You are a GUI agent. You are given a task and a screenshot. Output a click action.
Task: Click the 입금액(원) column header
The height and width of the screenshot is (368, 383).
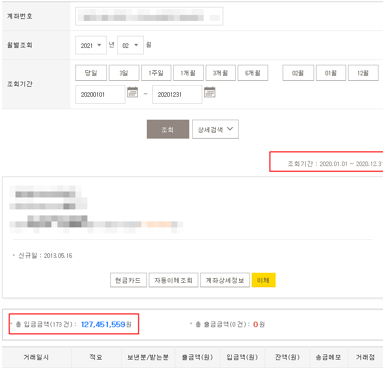tap(242, 357)
